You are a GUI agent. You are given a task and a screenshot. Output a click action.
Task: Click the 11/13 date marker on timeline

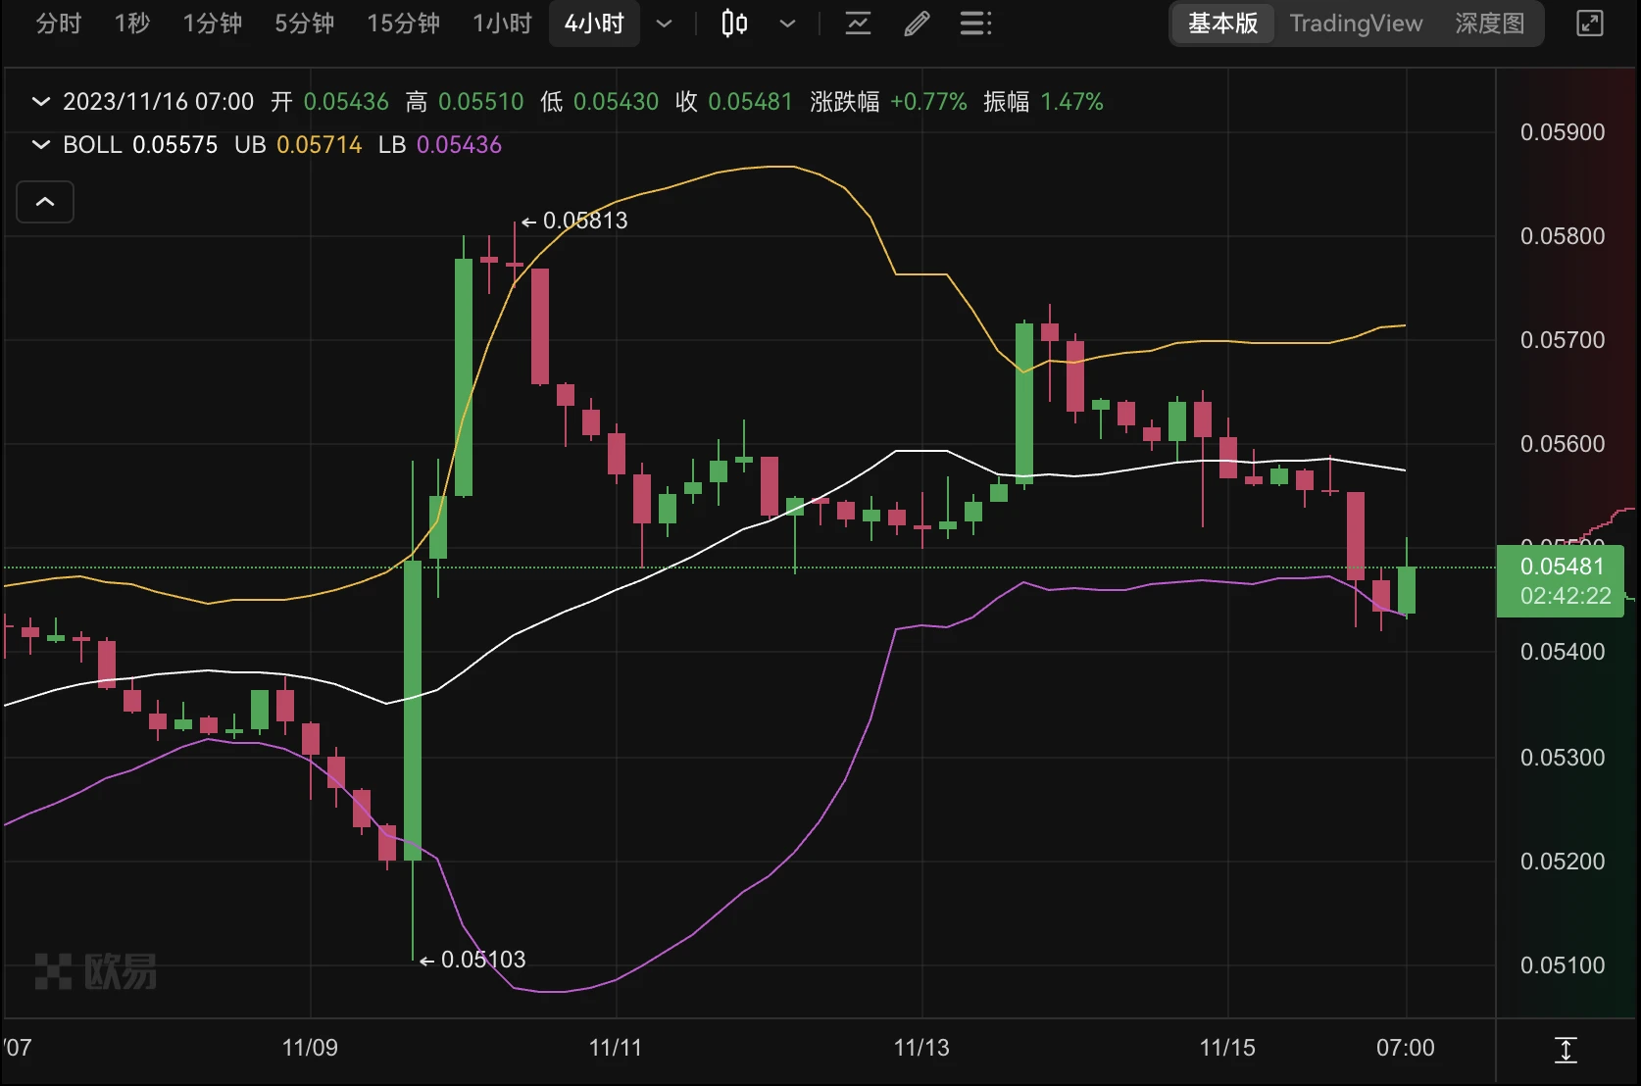pos(920,1048)
